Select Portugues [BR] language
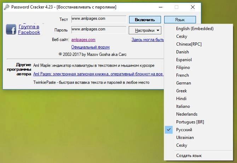 pyautogui.click(x=198, y=122)
